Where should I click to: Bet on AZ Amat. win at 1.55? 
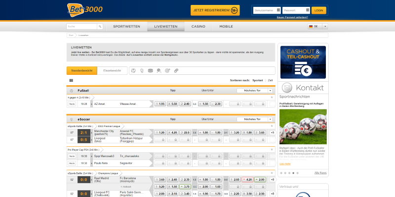160,104
